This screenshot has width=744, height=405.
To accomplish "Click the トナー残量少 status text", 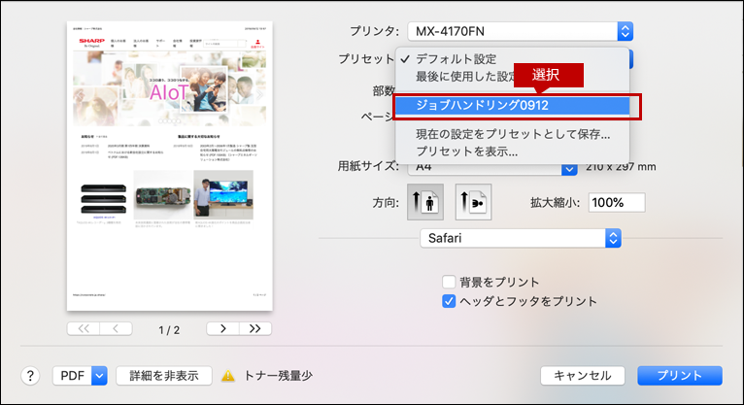I will [x=278, y=376].
